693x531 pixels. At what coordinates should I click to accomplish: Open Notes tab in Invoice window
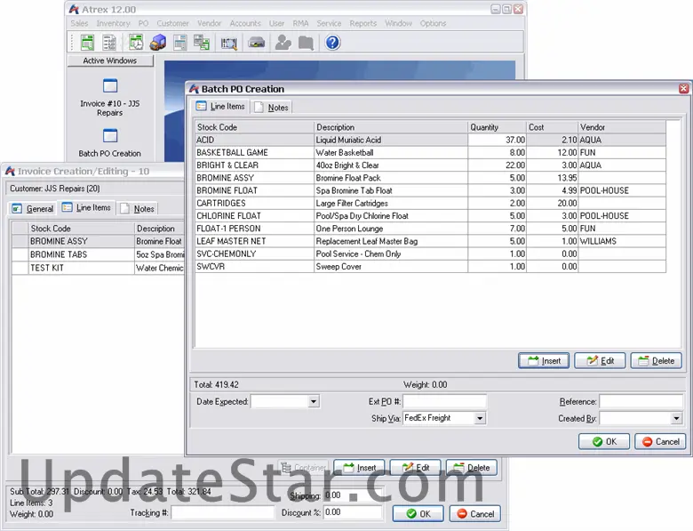[x=138, y=209]
